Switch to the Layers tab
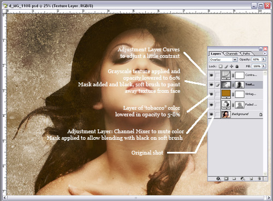The image size is (273, 201). click(216, 54)
